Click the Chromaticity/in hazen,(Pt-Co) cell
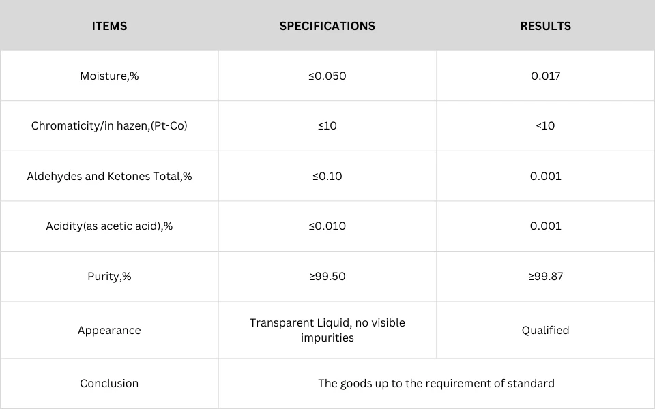This screenshot has height=409, width=655. pos(109,125)
